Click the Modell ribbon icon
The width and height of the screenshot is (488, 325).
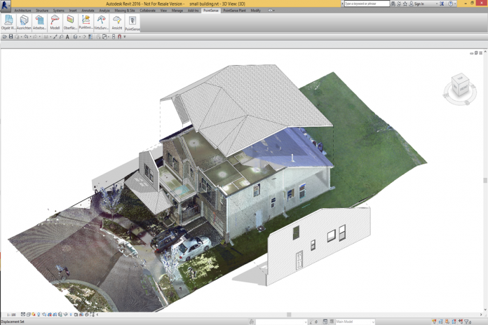point(55,22)
